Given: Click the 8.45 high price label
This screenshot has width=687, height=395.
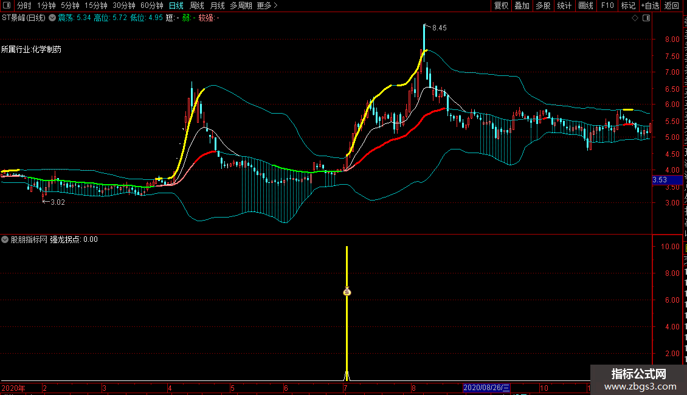Looking at the screenshot, I should coord(439,28).
